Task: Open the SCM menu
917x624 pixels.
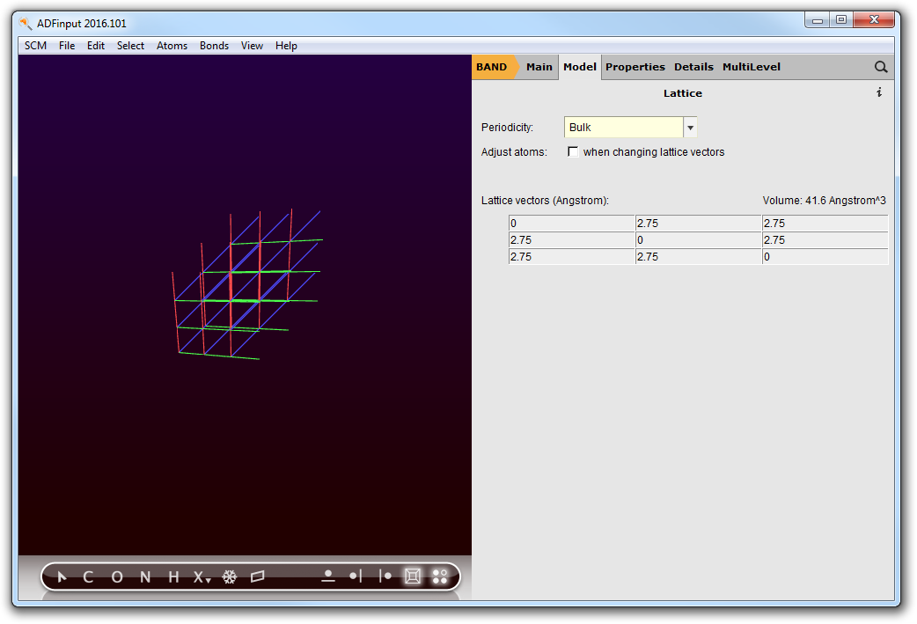Action: pos(36,46)
